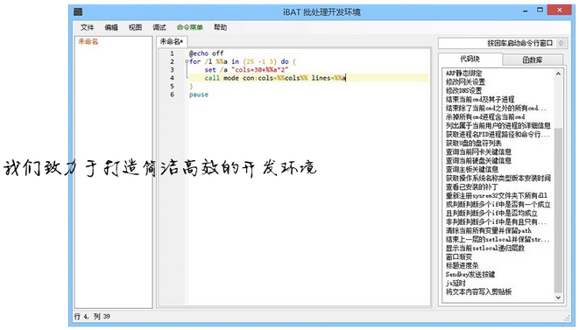The height and width of the screenshot is (330, 579).
Task: Click the counter box showing 0
Action: click(561, 43)
